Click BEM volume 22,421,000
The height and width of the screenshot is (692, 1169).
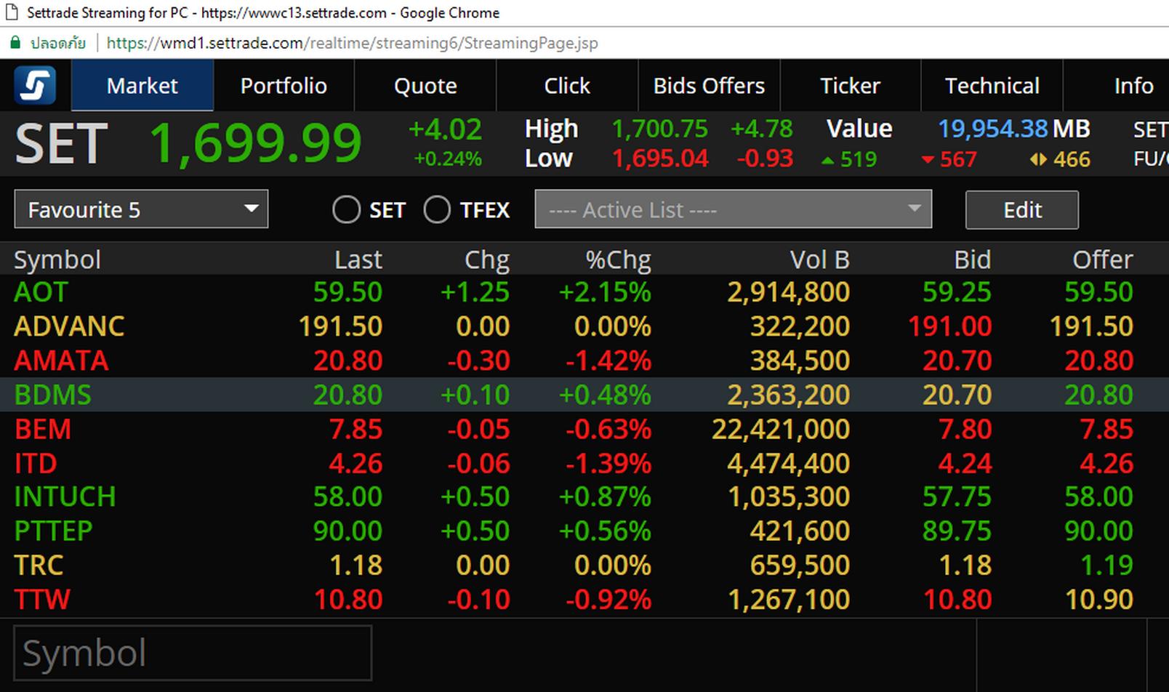(781, 429)
